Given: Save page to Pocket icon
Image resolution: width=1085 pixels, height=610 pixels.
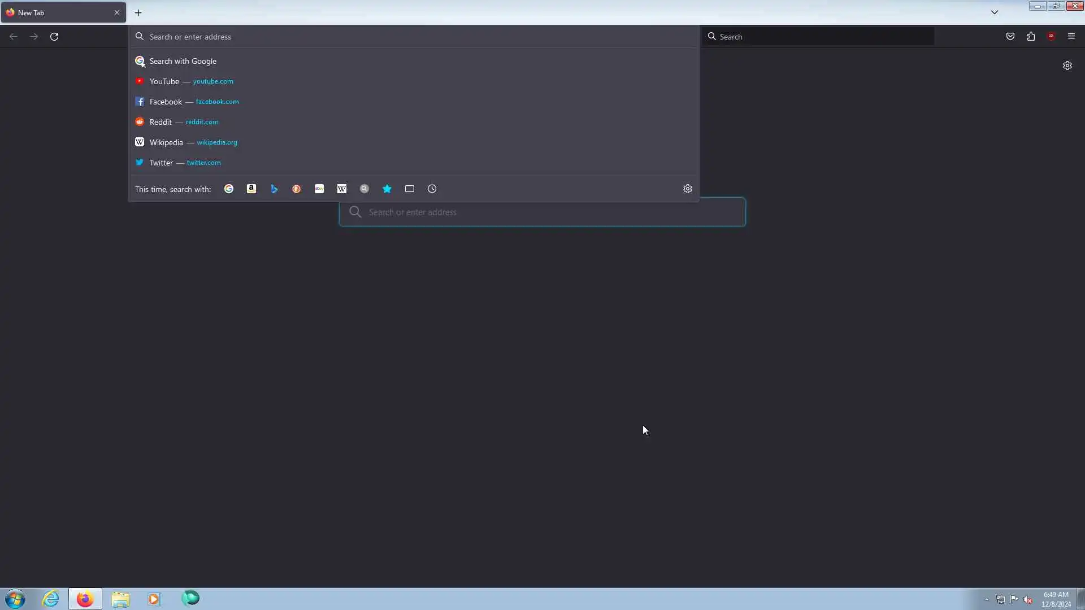Looking at the screenshot, I should point(1010,36).
